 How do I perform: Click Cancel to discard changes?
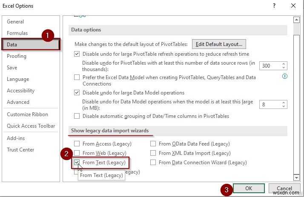pyautogui.click(x=284, y=188)
